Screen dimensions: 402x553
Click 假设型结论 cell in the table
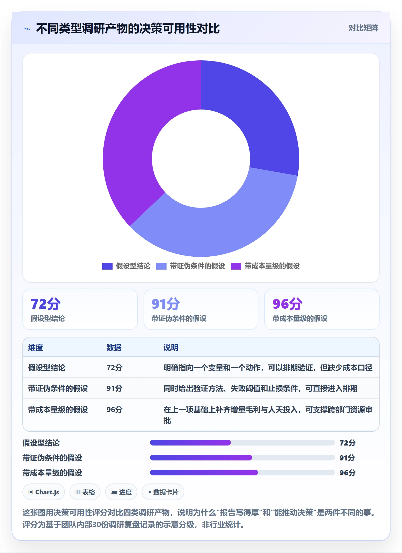coord(47,368)
